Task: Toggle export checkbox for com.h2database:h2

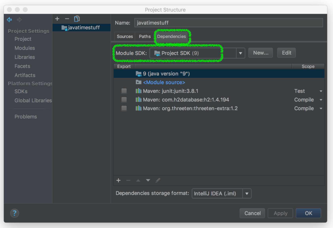Action: pyautogui.click(x=124, y=100)
